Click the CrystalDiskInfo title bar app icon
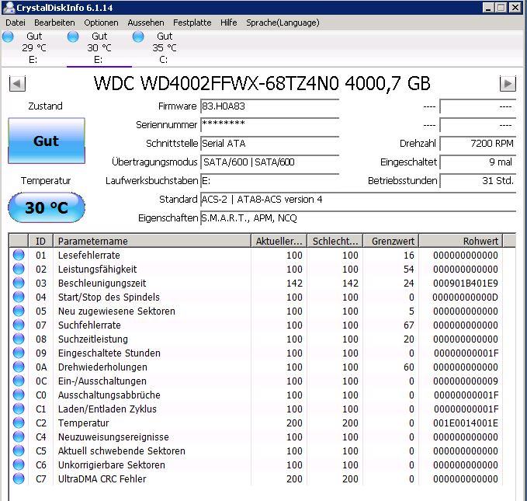Screen dimensions: 527x501 (x=9, y=8)
